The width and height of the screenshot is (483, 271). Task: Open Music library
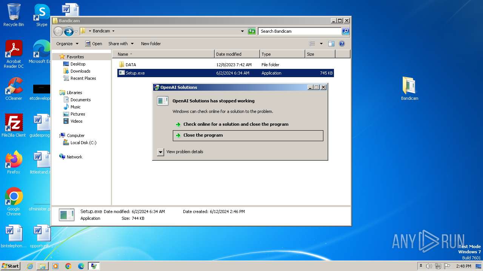tap(75, 107)
